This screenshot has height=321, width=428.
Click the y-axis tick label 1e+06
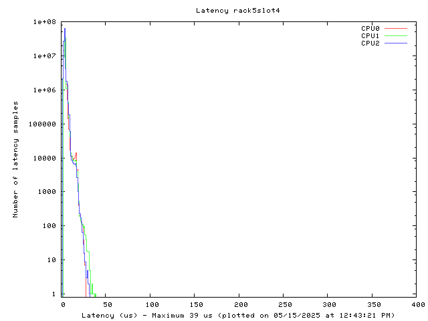[x=45, y=90]
